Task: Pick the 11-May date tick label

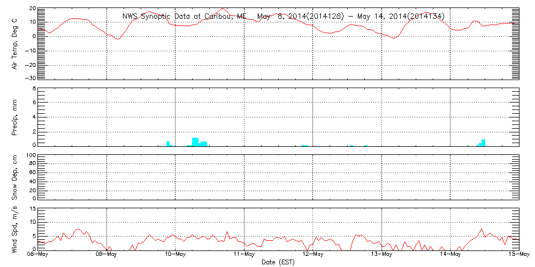Action: (x=244, y=255)
